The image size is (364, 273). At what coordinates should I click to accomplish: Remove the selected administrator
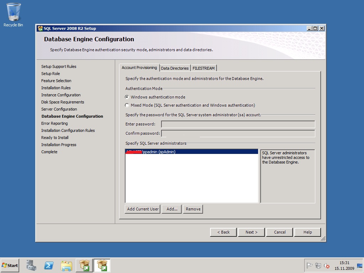click(x=193, y=209)
